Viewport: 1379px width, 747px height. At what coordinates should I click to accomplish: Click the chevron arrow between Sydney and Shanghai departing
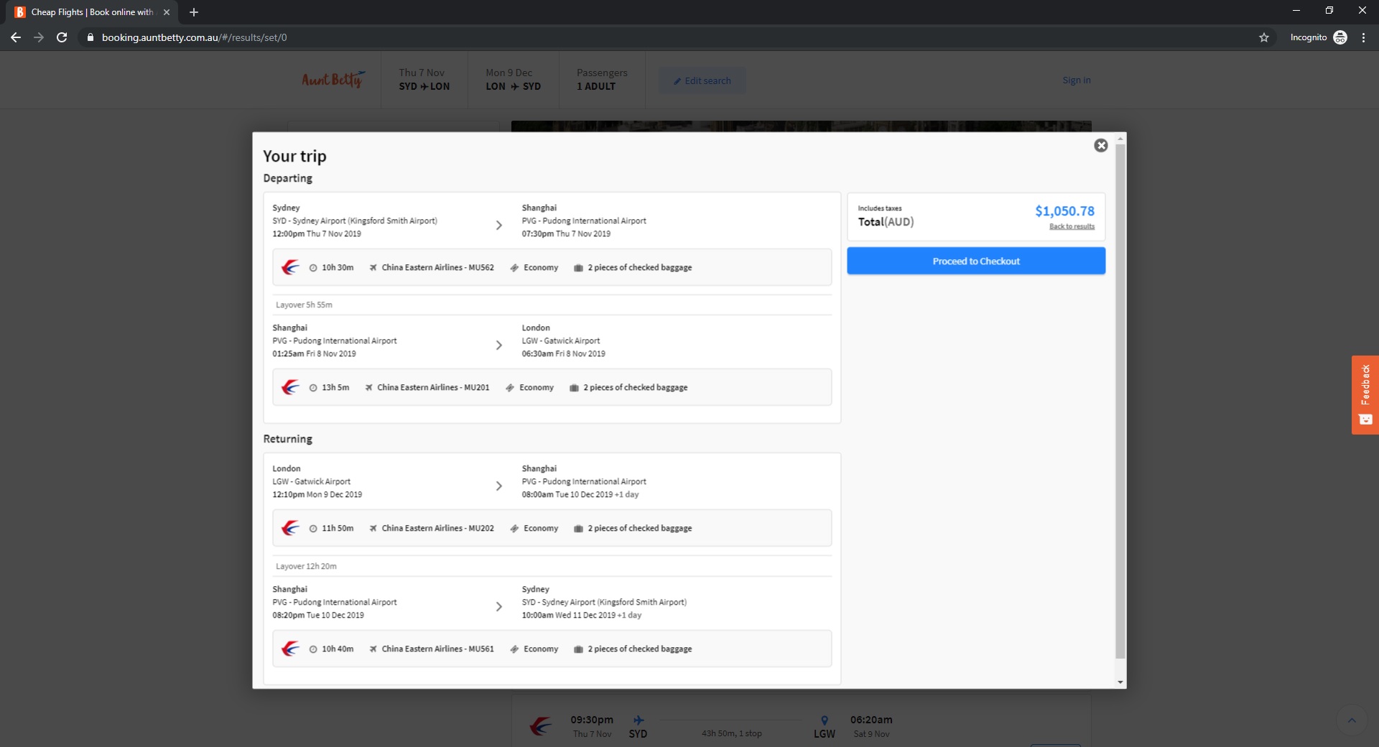[x=499, y=226]
